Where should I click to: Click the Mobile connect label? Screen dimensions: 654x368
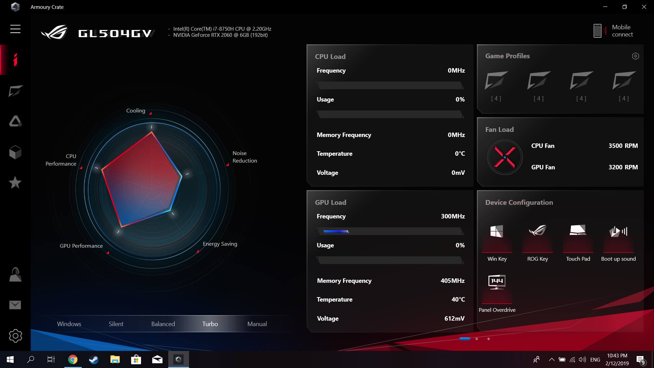(x=622, y=31)
